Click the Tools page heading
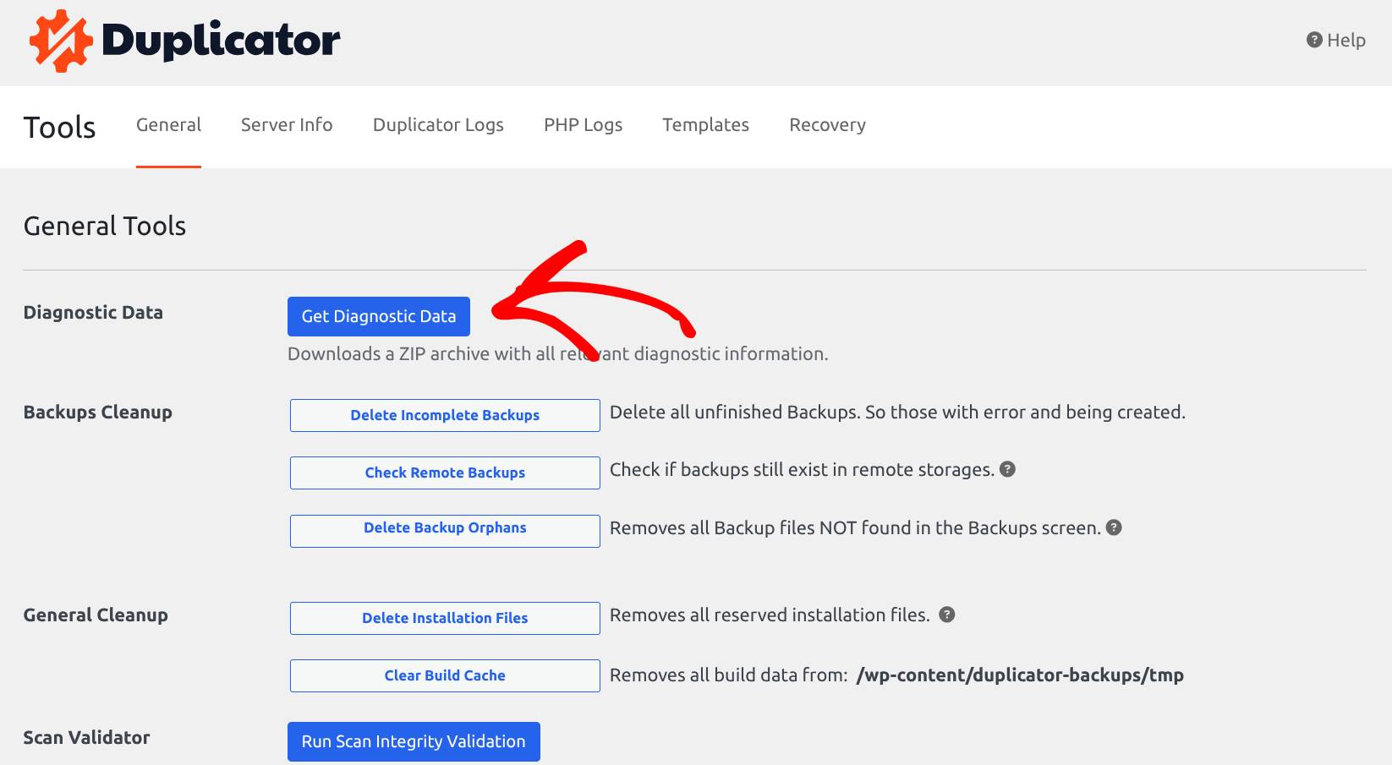 [59, 127]
